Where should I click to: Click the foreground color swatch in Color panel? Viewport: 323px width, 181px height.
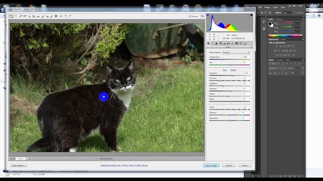tap(270, 24)
